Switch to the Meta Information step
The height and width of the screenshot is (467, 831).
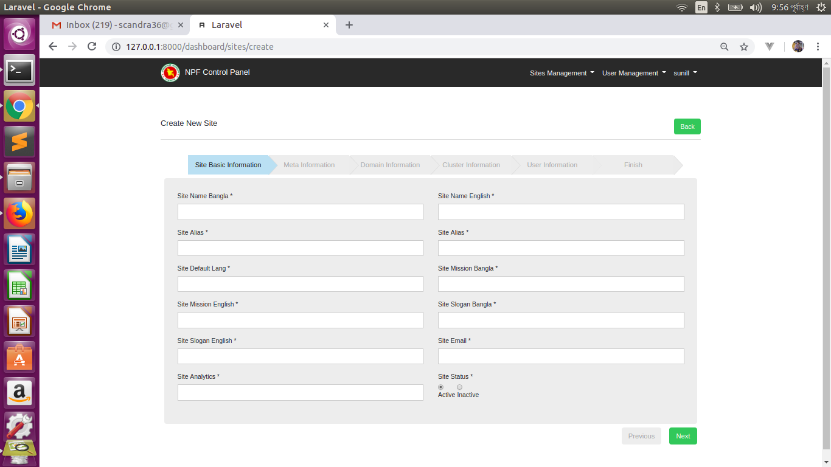tap(309, 165)
